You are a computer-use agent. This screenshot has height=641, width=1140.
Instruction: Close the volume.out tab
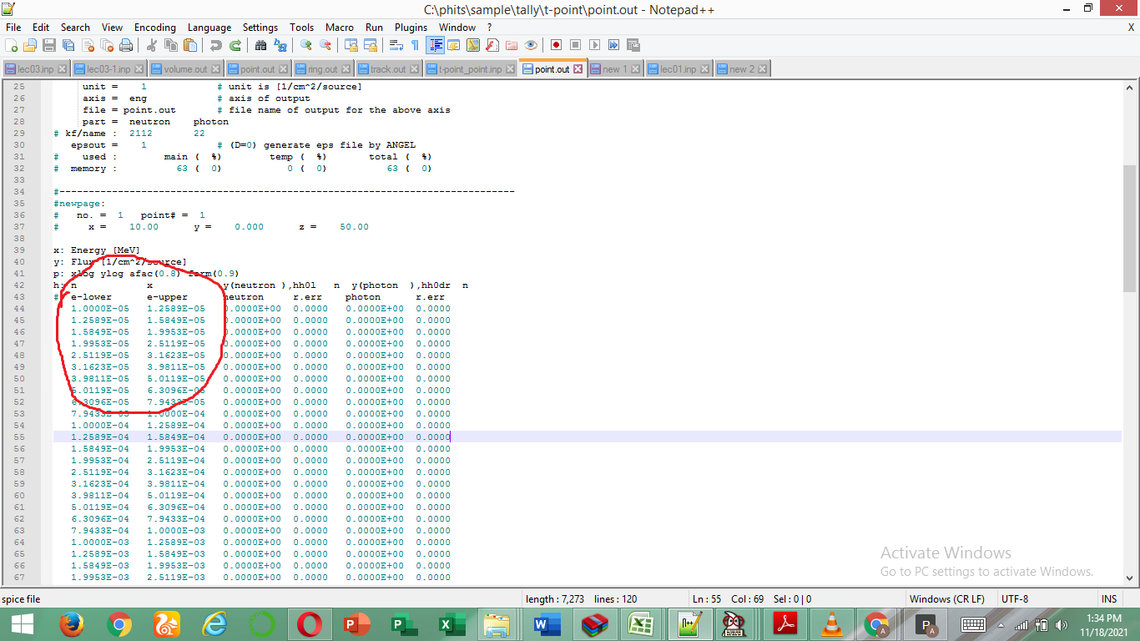pos(215,69)
